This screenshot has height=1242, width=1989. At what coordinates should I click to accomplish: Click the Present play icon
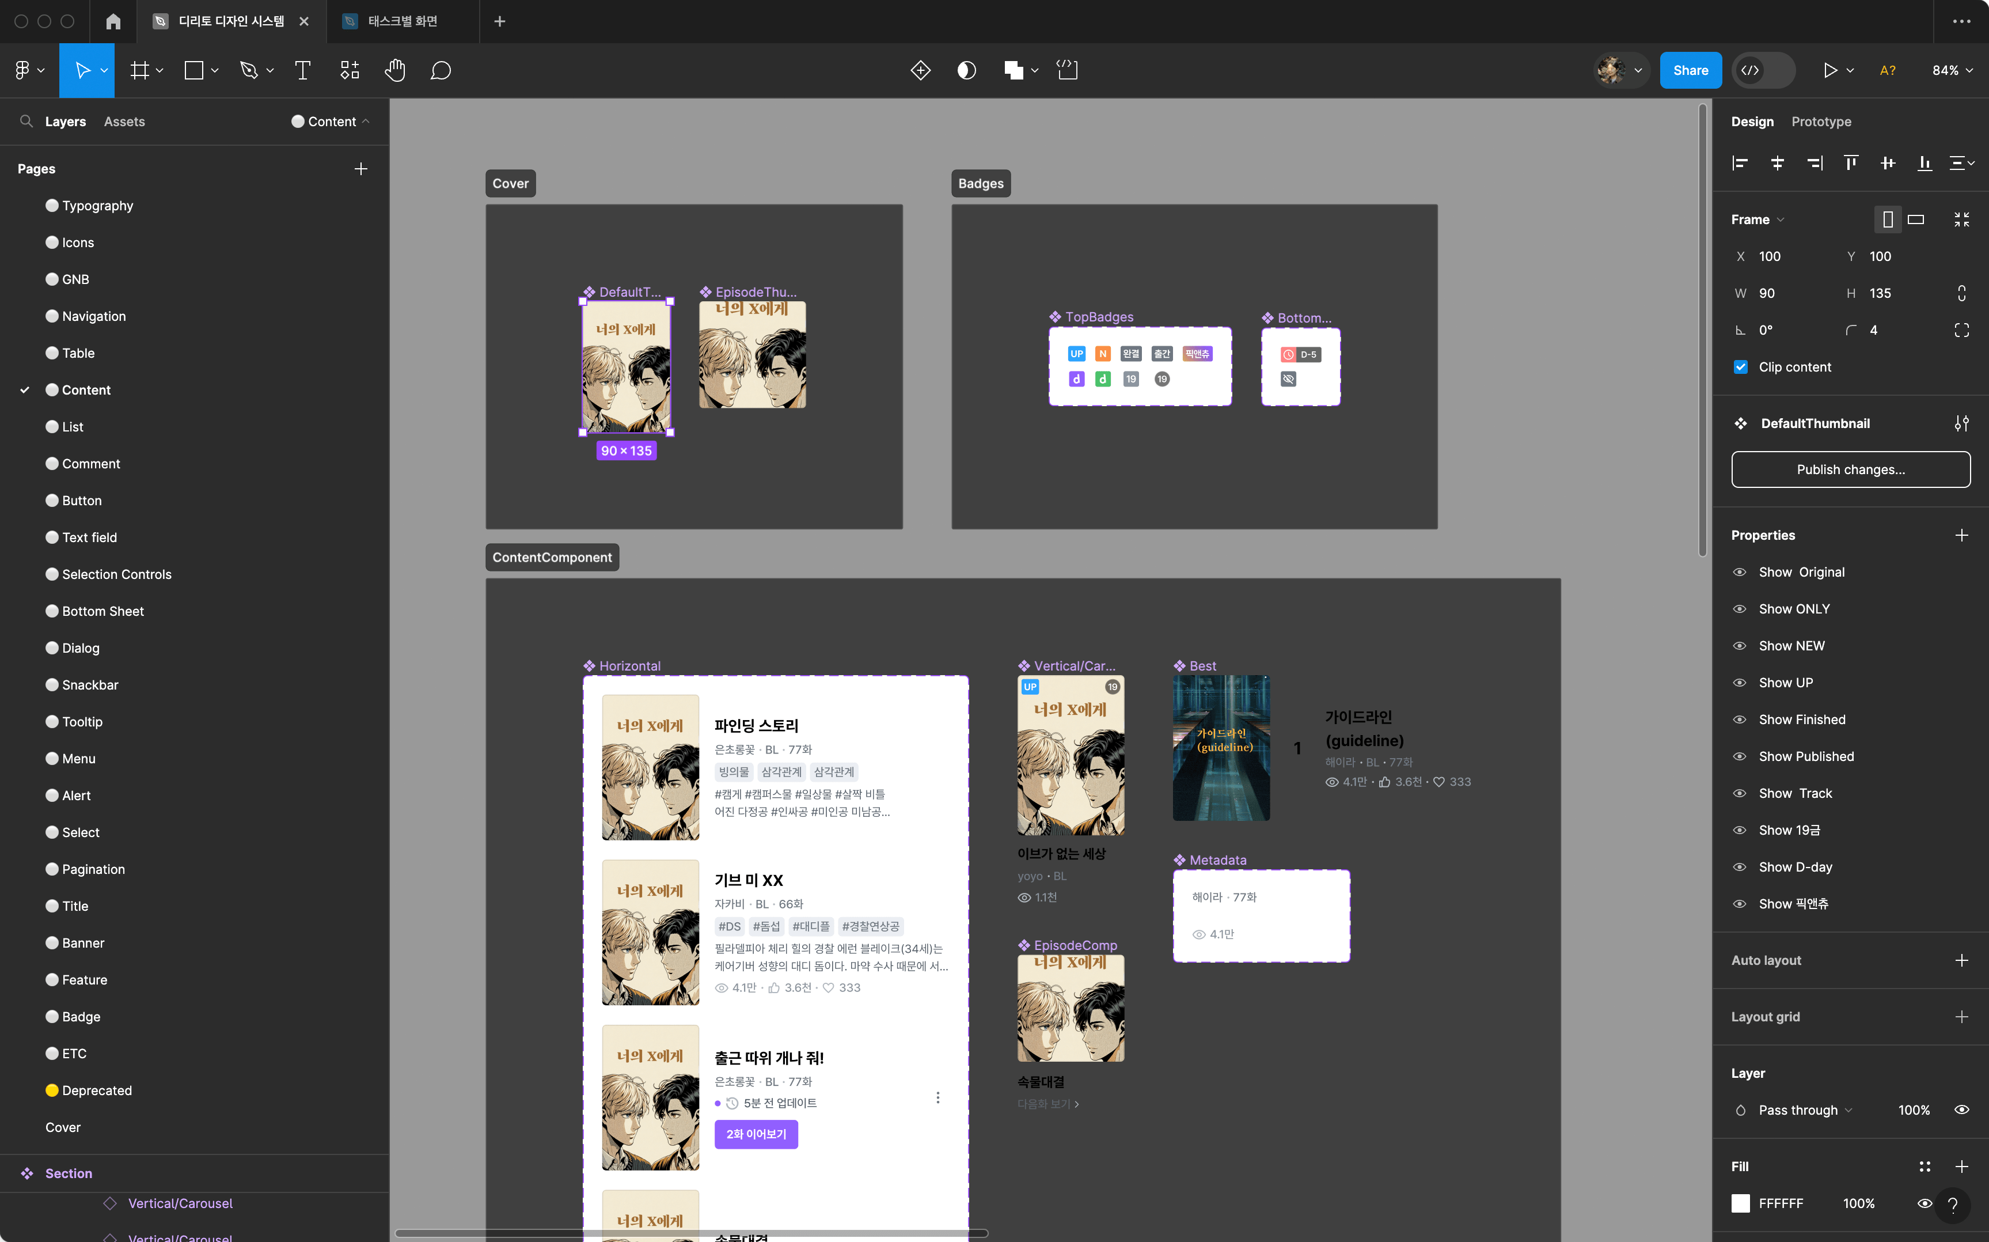point(1829,71)
